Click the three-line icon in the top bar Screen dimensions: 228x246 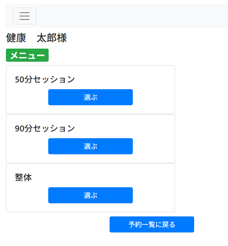(x=25, y=16)
